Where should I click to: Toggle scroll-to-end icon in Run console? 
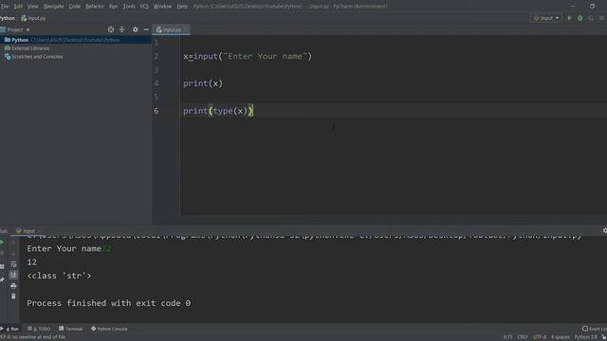point(13,275)
